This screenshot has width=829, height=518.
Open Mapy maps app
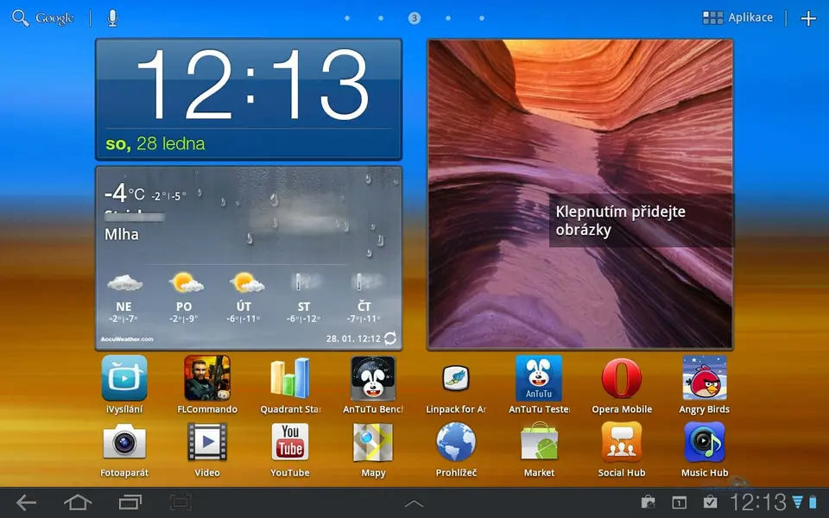pos(373,444)
